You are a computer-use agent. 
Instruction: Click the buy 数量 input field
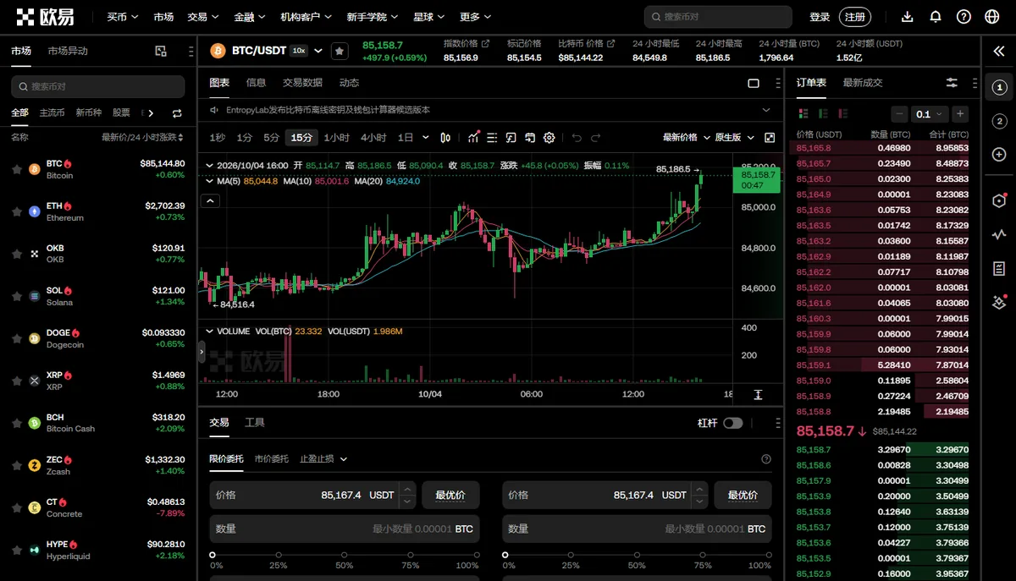tap(345, 529)
